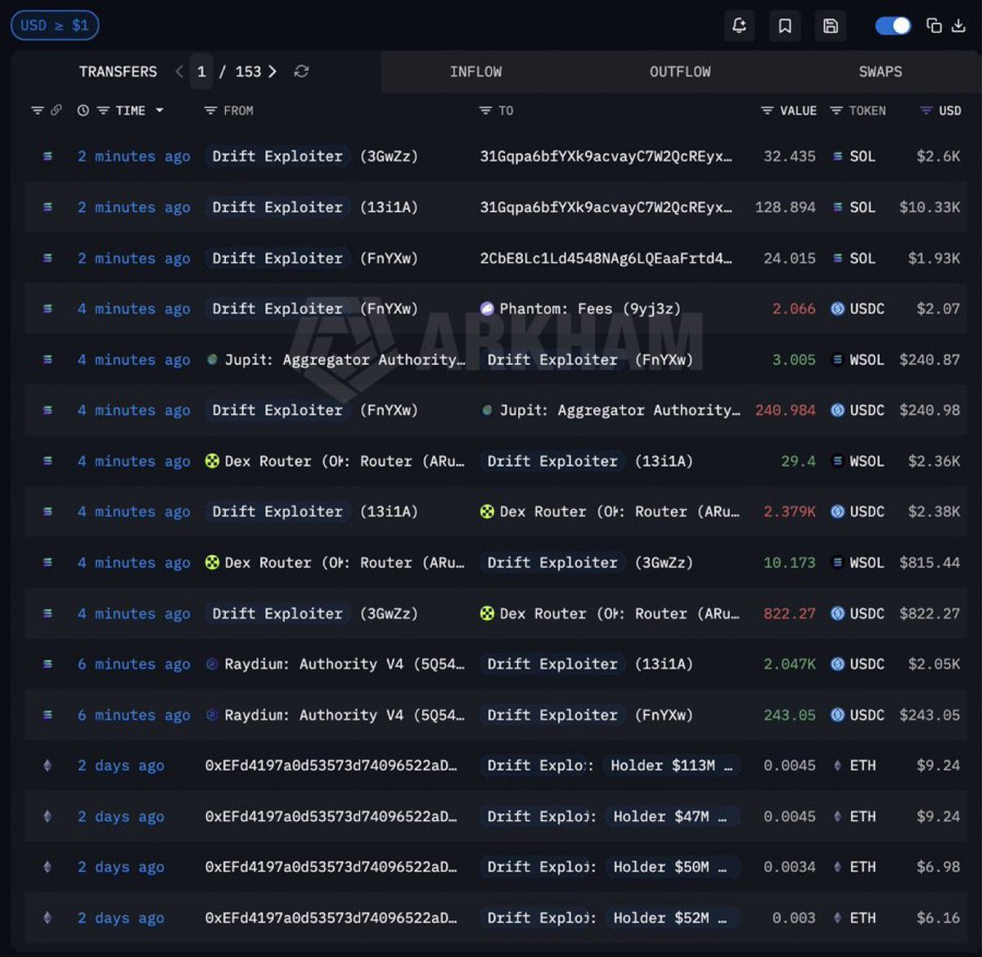The width and height of the screenshot is (982, 957).
Task: Click the chain link icon in header
Action: pos(56,111)
